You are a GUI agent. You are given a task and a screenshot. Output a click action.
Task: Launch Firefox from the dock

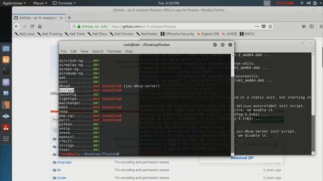coord(6,60)
